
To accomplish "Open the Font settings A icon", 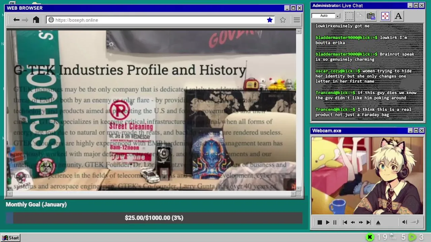I will [x=398, y=16].
